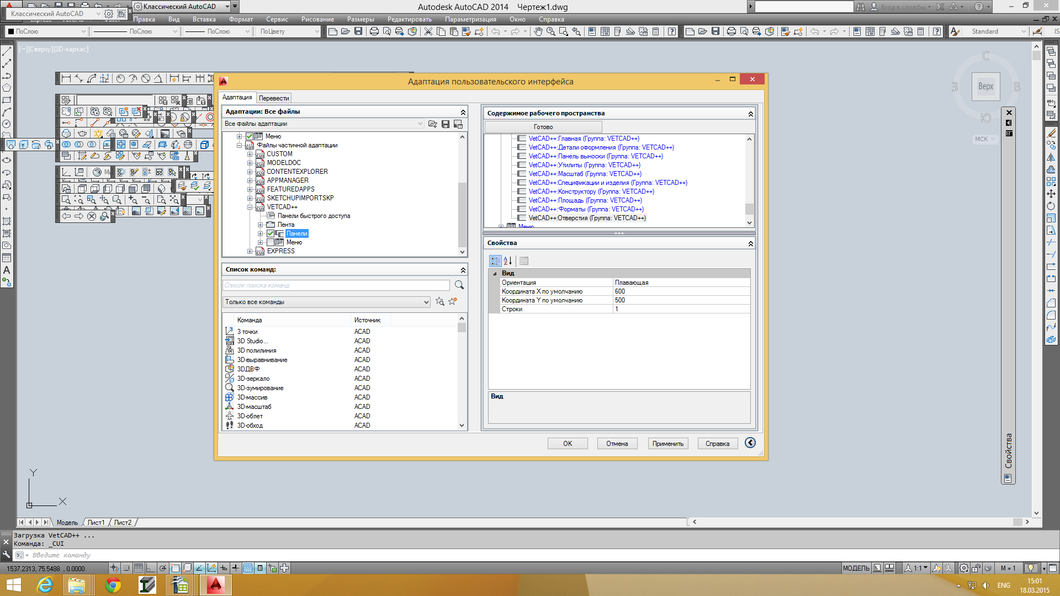Activate the Zoom Realtime tool
This screenshot has height=596, width=1060.
(x=551, y=31)
